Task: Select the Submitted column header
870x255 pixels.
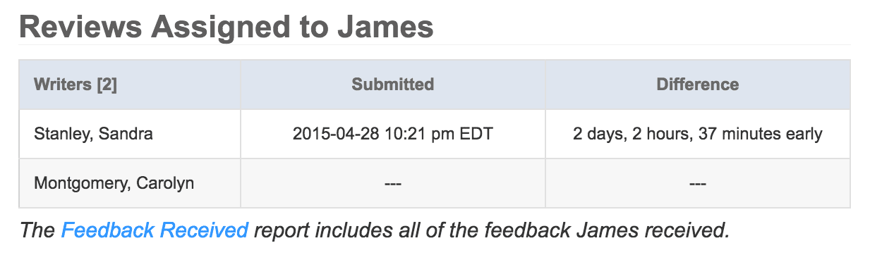Action: [x=393, y=85]
